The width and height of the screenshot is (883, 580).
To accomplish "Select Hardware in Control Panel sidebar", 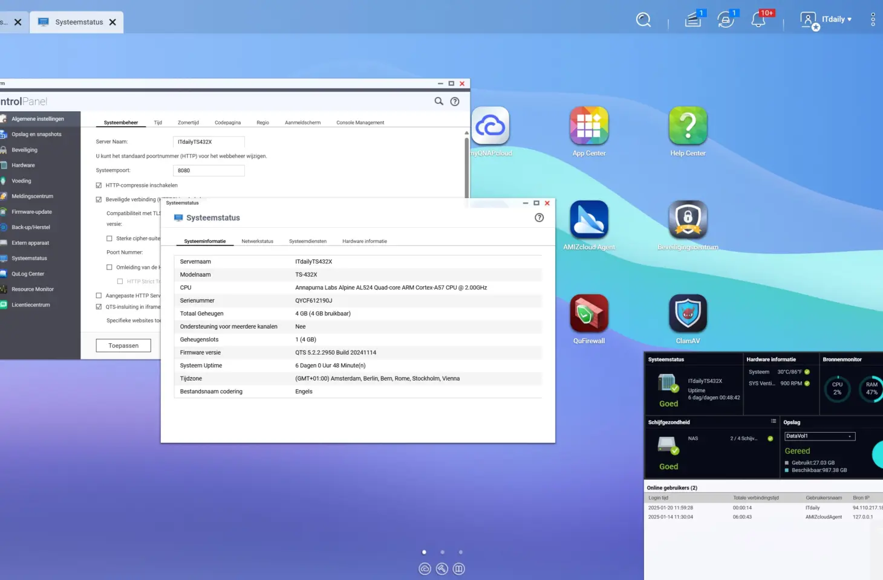I will pyautogui.click(x=40, y=166).
